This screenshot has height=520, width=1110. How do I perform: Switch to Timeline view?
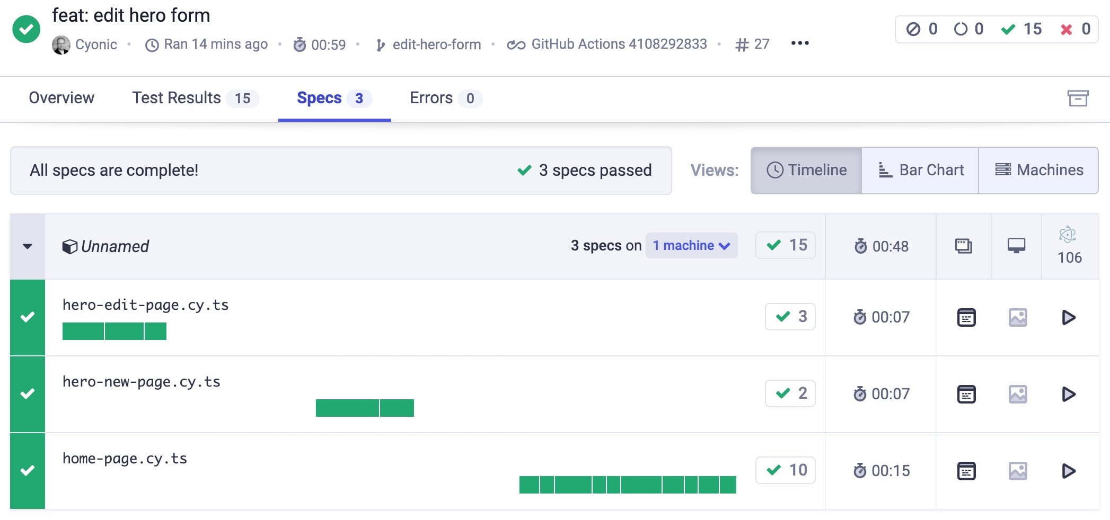[x=806, y=170]
